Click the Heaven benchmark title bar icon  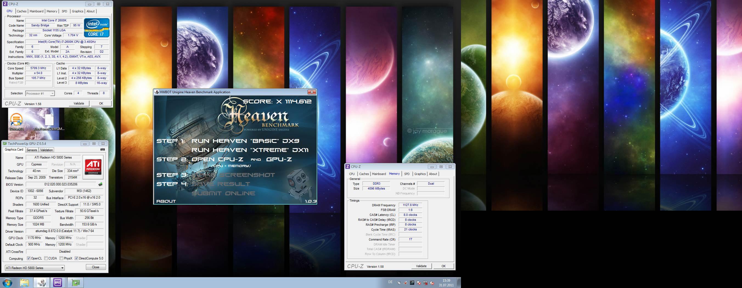pos(157,92)
